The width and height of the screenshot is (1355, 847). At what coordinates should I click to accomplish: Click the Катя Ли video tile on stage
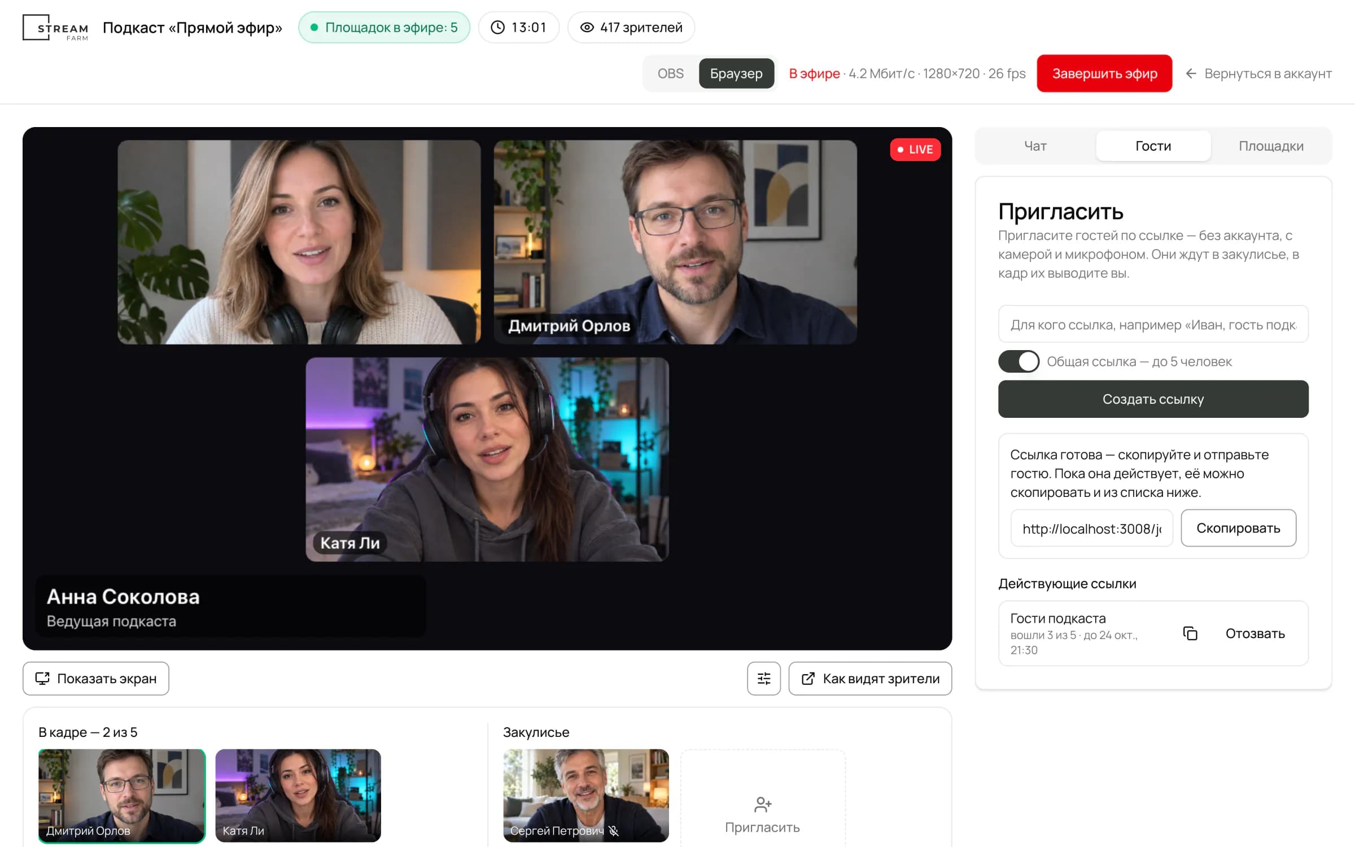tap(487, 459)
